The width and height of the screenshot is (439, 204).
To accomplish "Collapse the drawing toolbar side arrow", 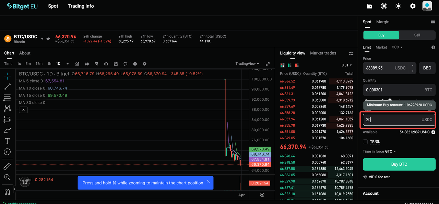I will pyautogui.click(x=14, y=189).
